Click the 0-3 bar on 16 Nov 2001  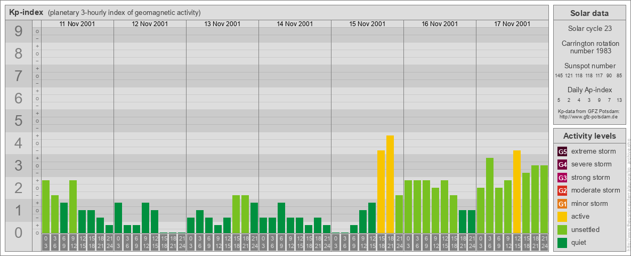click(x=408, y=207)
